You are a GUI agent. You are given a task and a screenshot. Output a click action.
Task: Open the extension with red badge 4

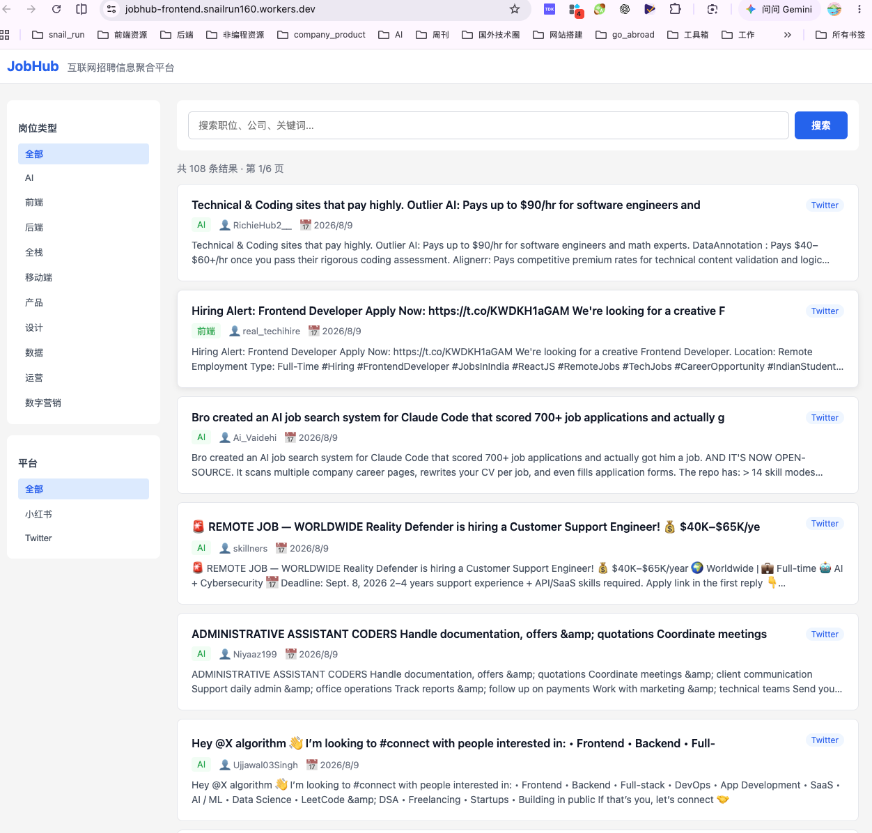point(575,10)
